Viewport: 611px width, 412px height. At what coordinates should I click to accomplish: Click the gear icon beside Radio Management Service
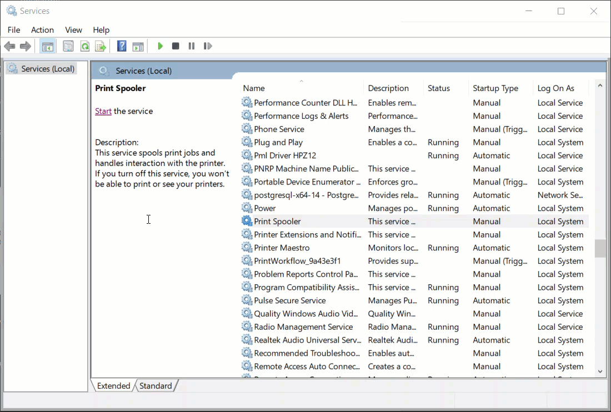(x=247, y=326)
